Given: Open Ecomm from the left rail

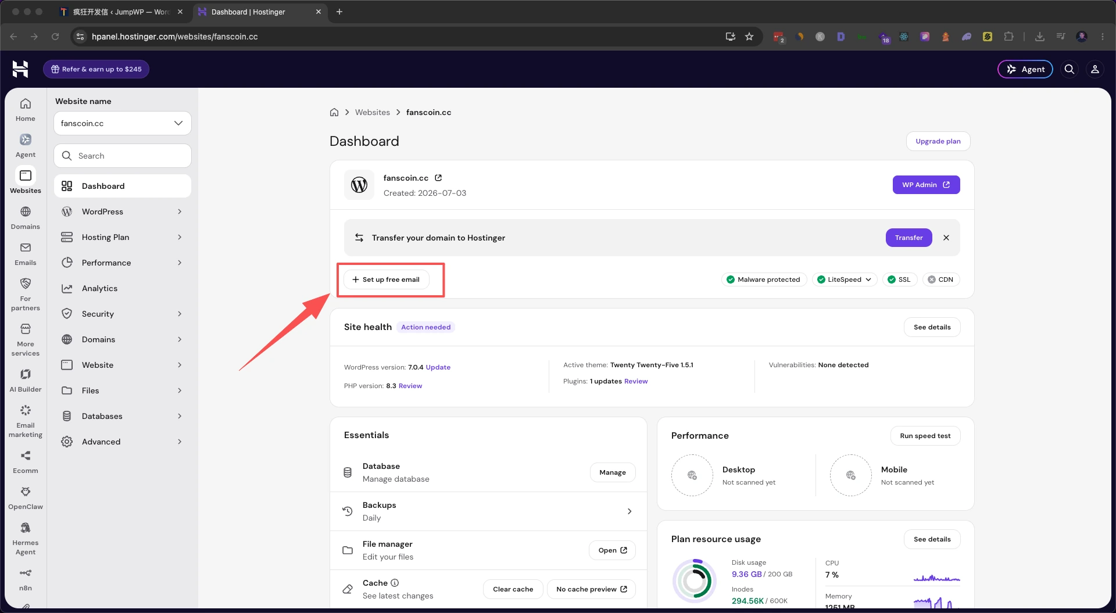Looking at the screenshot, I should (x=26, y=462).
